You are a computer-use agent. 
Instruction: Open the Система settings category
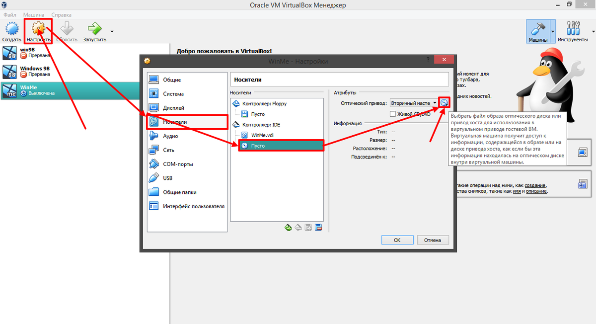187,93
